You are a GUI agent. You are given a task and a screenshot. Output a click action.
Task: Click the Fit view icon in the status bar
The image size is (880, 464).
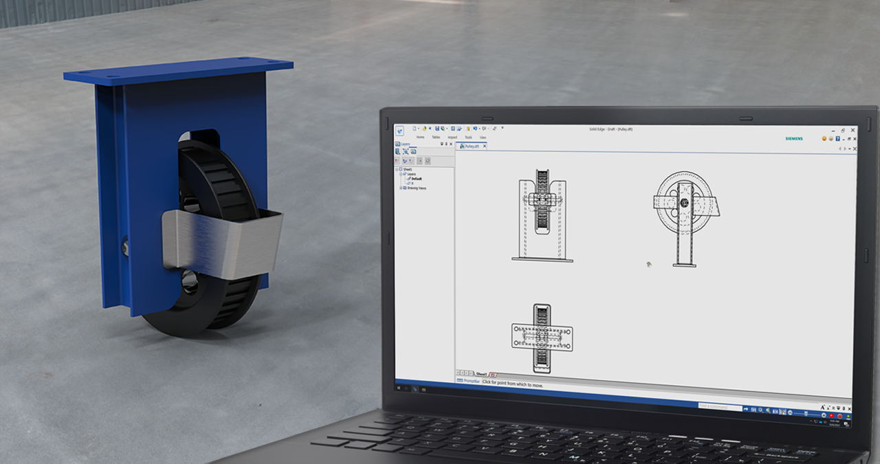775,412
